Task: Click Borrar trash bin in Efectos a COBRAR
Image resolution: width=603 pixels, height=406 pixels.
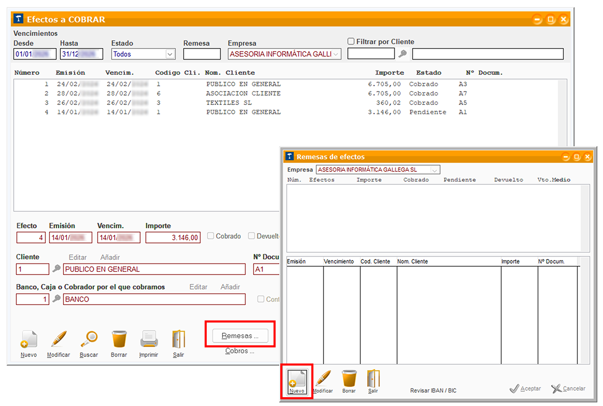Action: [x=119, y=340]
